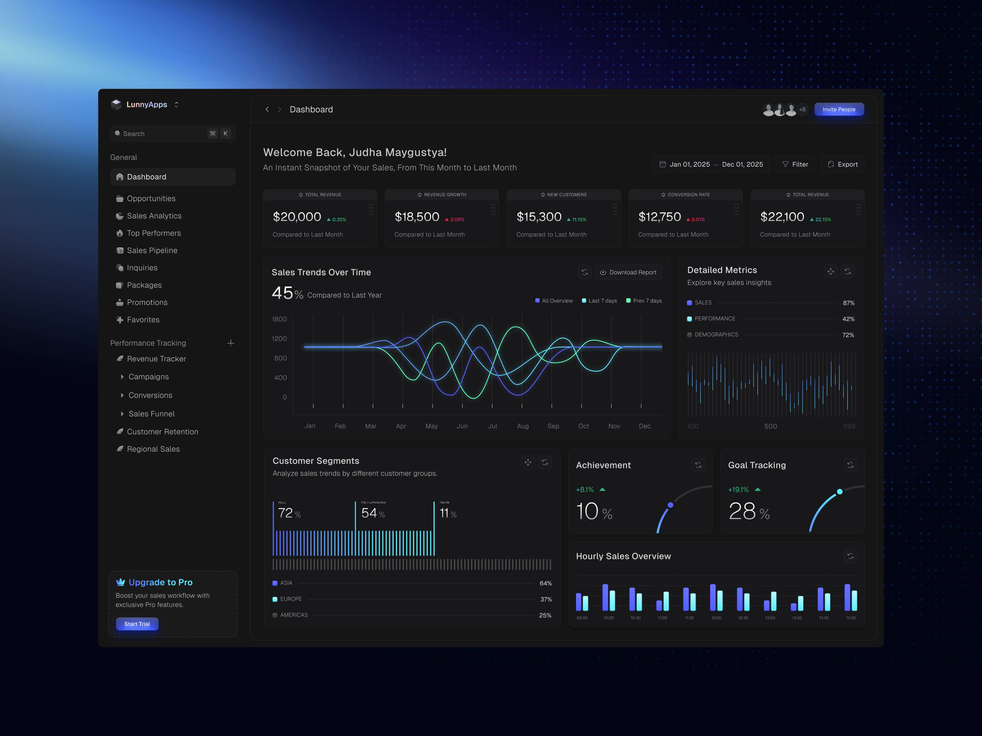Go to Top Performers
Screen dimensions: 982x736
coord(154,233)
